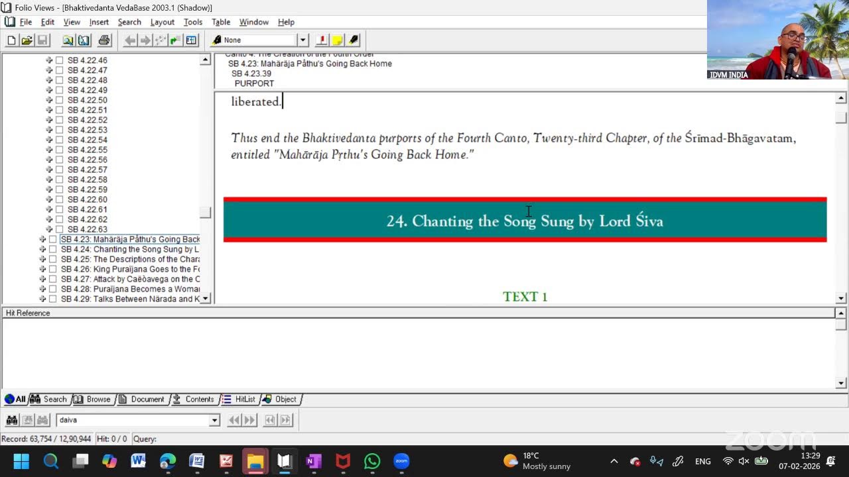Check the box for SB 4.22.50
This screenshot has height=477, width=849.
pos(59,100)
